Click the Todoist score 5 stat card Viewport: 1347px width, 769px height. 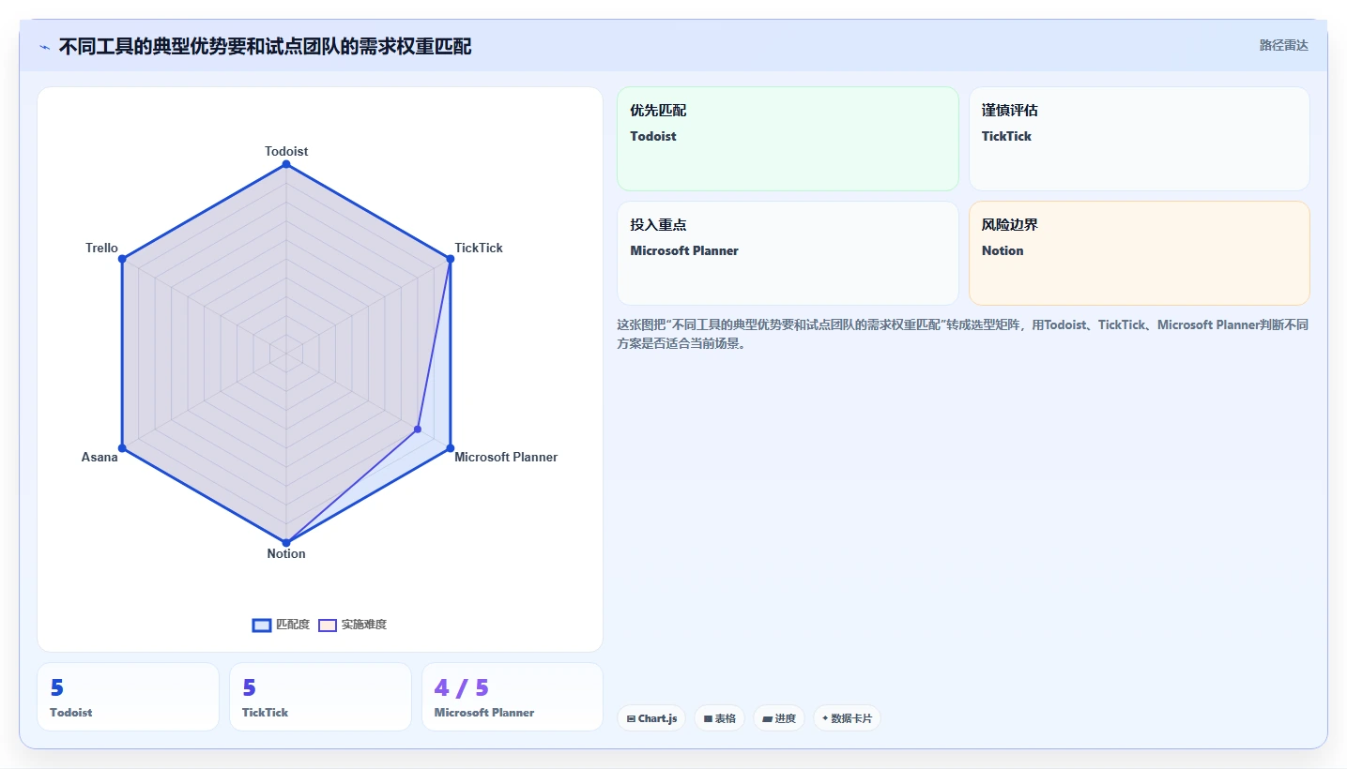click(128, 697)
